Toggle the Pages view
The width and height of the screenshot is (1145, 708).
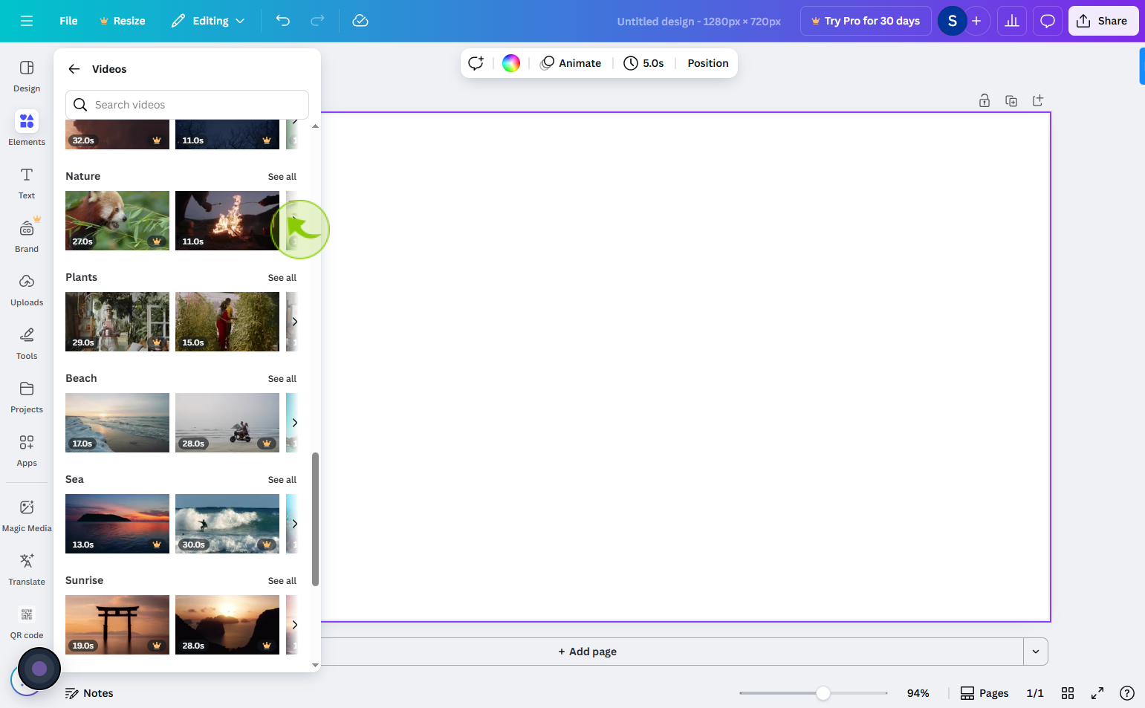coord(985,693)
